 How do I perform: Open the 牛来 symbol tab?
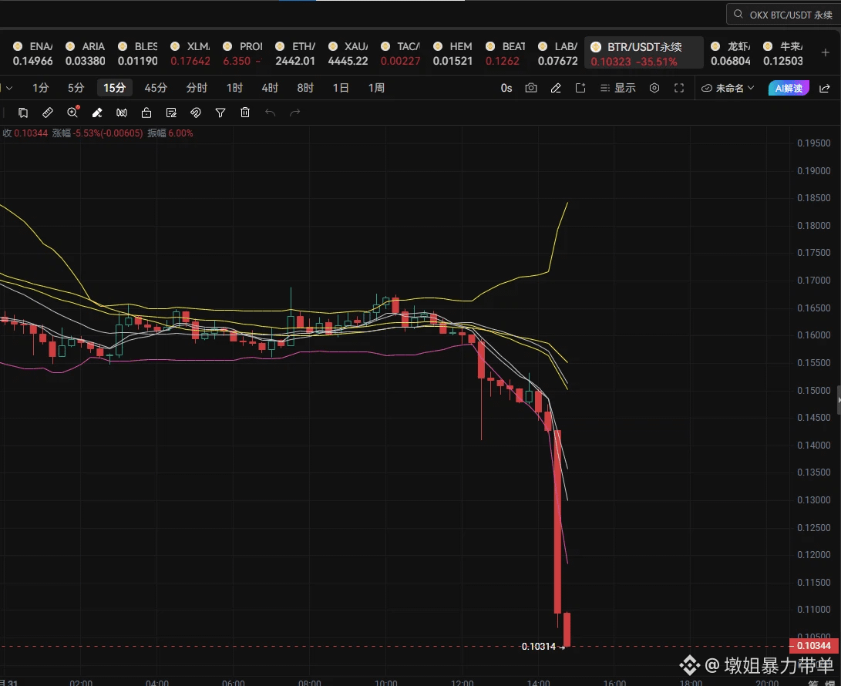click(783, 54)
